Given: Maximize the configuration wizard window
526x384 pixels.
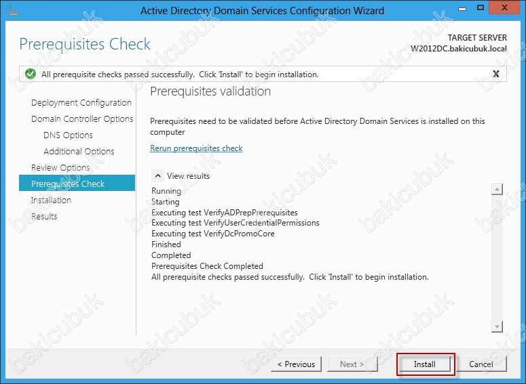Looking at the screenshot, I should pyautogui.click(x=481, y=8).
